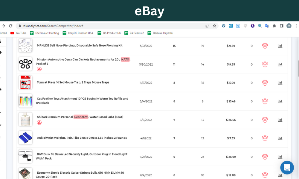Open the purple download extension icon
The image size is (299, 179).
click(x=252, y=26)
